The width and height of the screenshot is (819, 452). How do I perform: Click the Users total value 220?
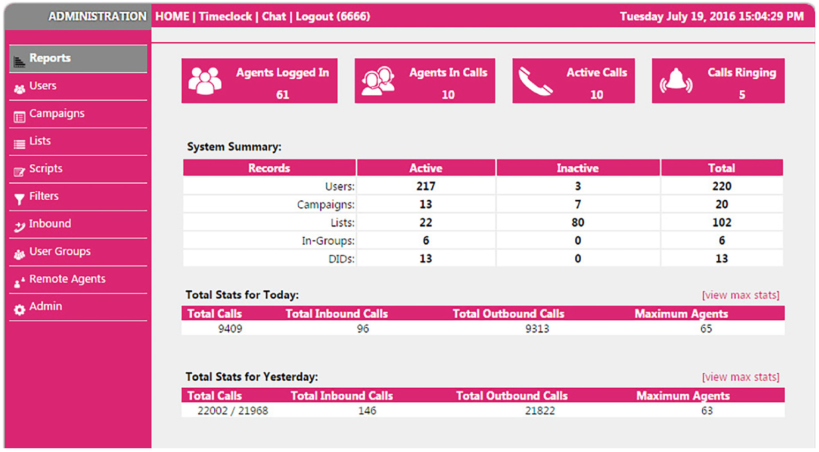click(x=722, y=186)
